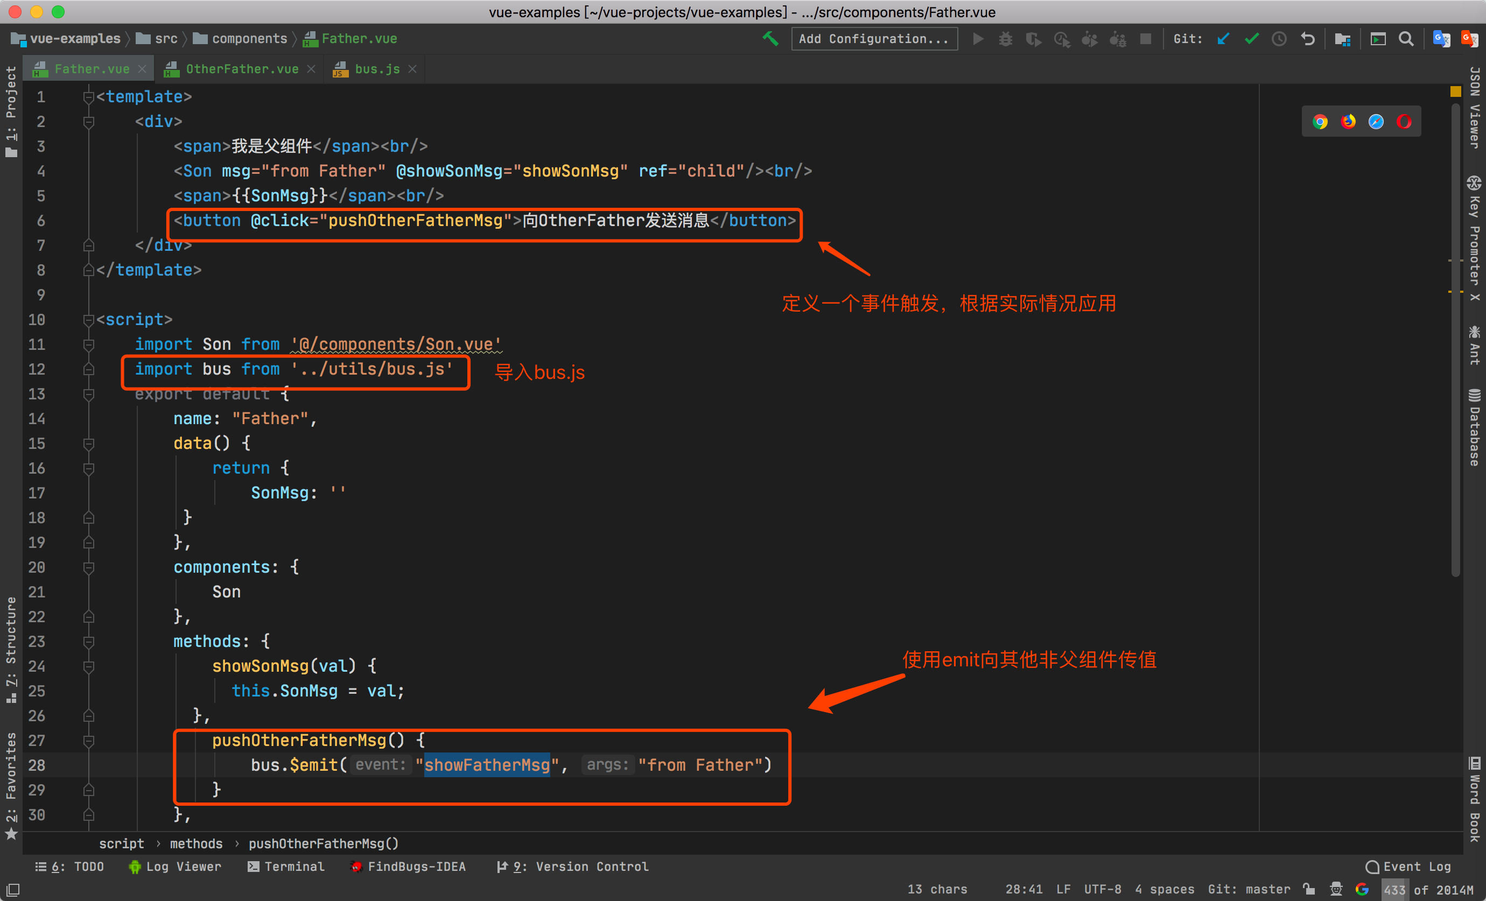Toggle the Structure tool window
The width and height of the screenshot is (1486, 901).
(x=11, y=650)
